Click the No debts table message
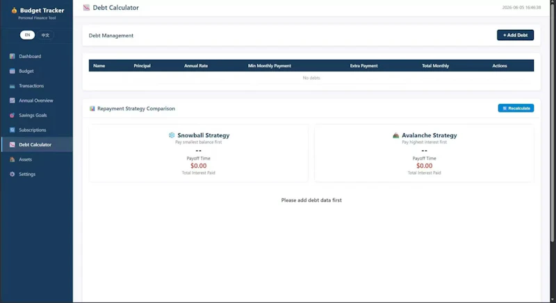The width and height of the screenshot is (556, 303). pyautogui.click(x=311, y=78)
